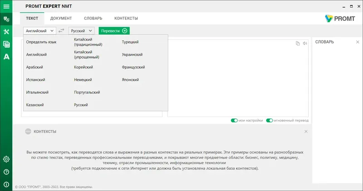This screenshot has height=191, width=363.
Task: Play translation audio with speaker icon
Action: (305, 43)
